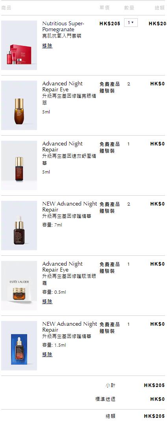Open the Advanced Night Repair Eye 5ml title
This screenshot has height=421, width=167.
(x=62, y=87)
